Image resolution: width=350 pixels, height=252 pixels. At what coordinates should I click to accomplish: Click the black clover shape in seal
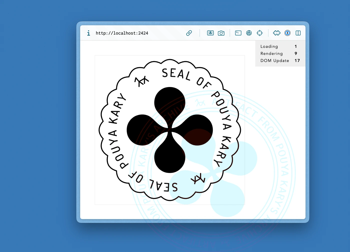coord(170,130)
